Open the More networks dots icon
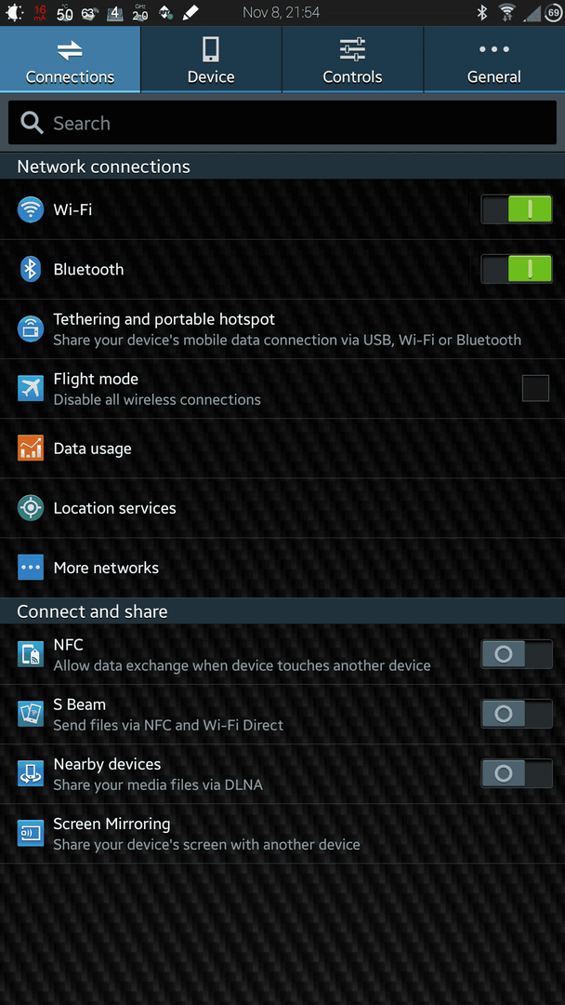The height and width of the screenshot is (1005, 565). [30, 568]
